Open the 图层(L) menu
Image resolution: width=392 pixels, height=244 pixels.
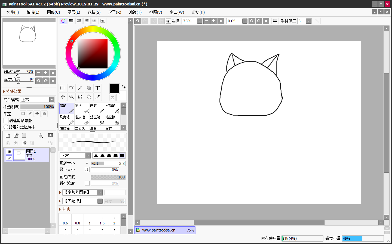click(x=74, y=12)
